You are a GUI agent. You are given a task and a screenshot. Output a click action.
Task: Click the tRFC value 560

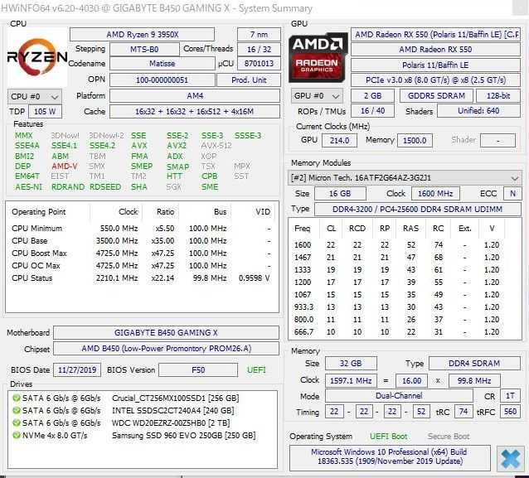(x=510, y=412)
